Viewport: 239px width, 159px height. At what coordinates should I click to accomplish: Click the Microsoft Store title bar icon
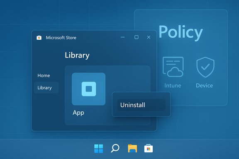pos(39,38)
